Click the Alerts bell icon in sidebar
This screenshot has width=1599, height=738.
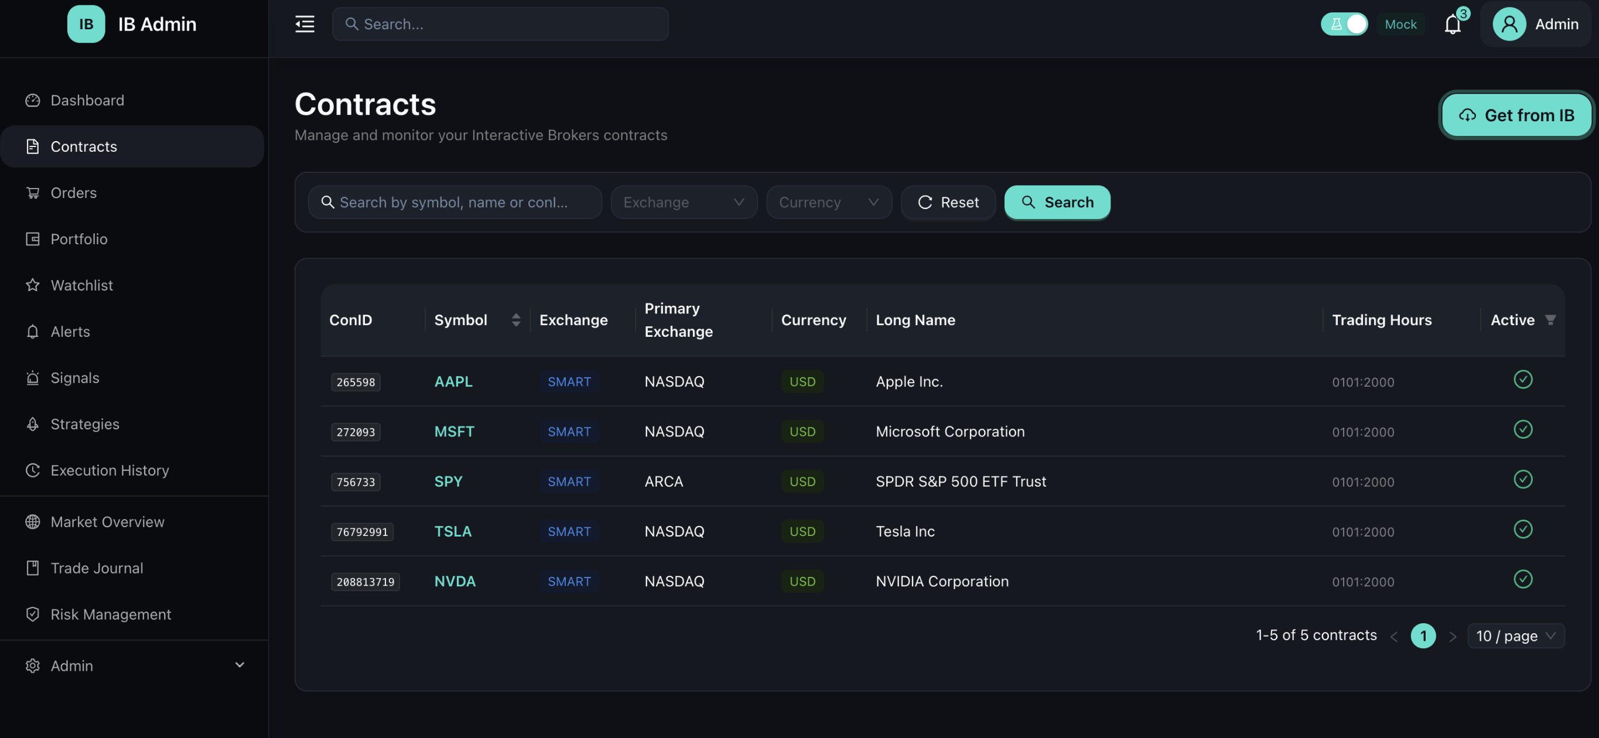point(33,331)
